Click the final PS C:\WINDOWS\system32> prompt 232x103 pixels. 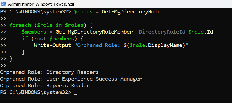[x=36, y=92]
